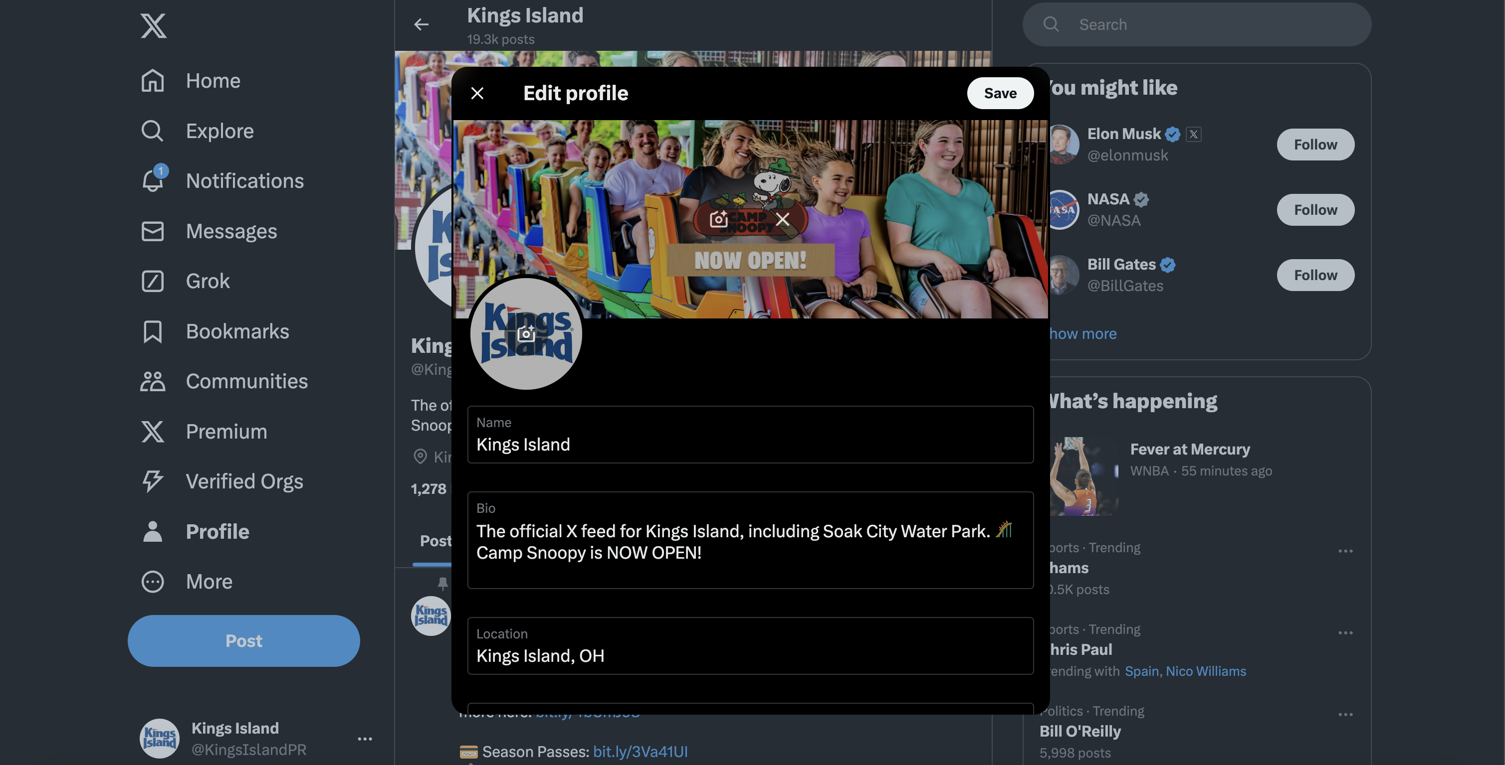Viewport: 1505px width, 765px height.
Task: Open Fever at Mercury trend thumbnail
Action: click(1084, 476)
